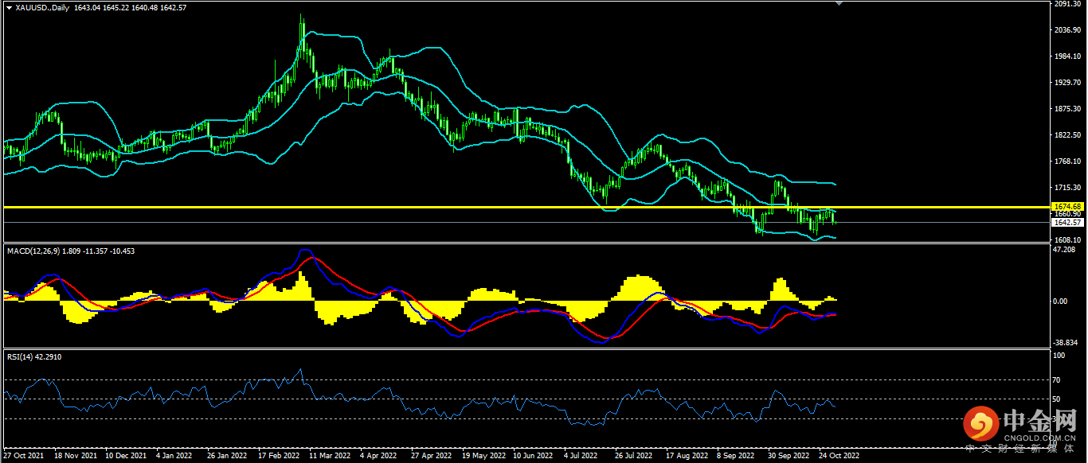
Task: Click the 10 Dec 2021 date label
Action: click(x=125, y=457)
